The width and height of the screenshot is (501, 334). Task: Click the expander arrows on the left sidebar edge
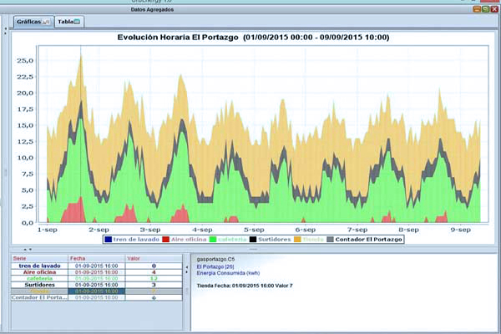[5, 31]
